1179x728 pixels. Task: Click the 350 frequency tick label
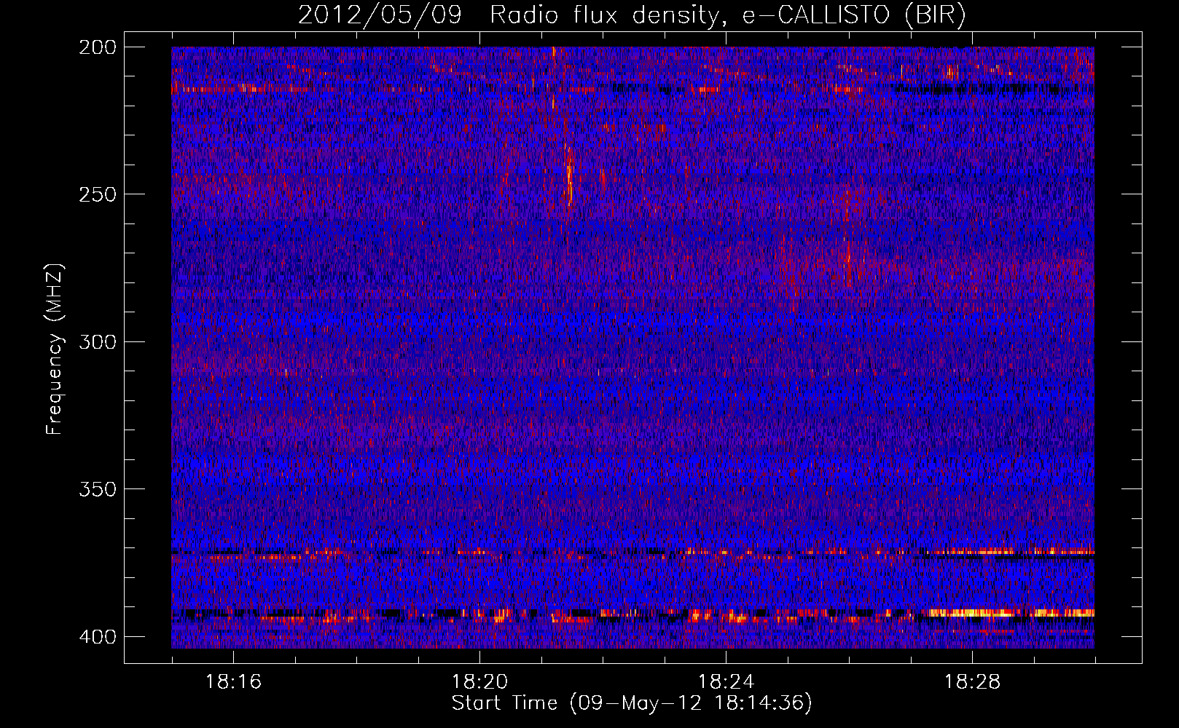coord(97,489)
